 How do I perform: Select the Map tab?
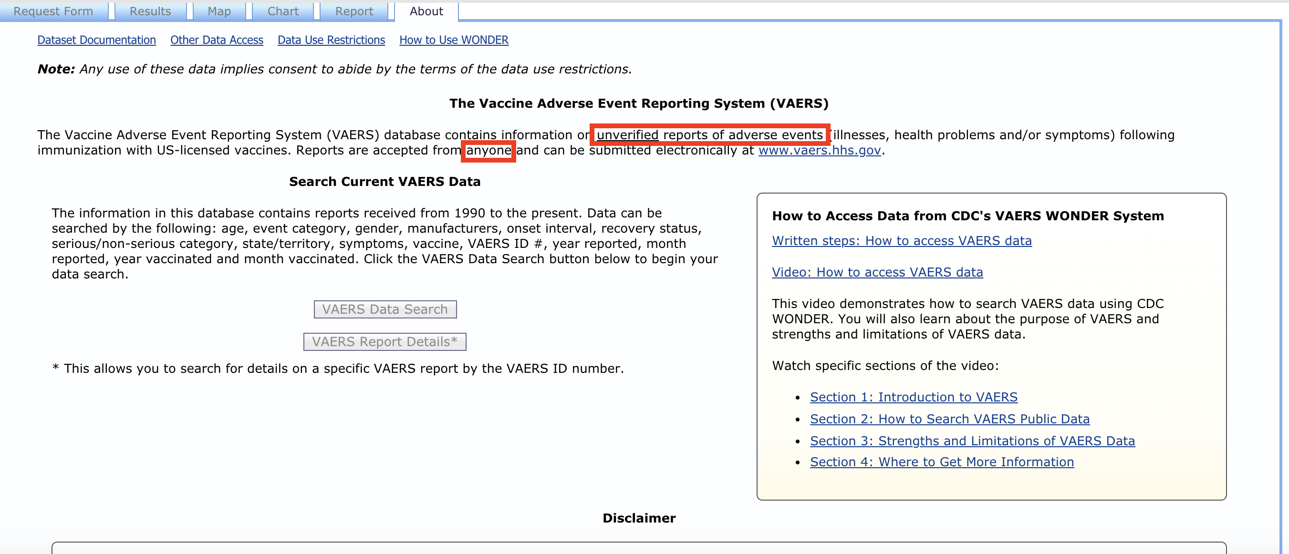coord(218,11)
